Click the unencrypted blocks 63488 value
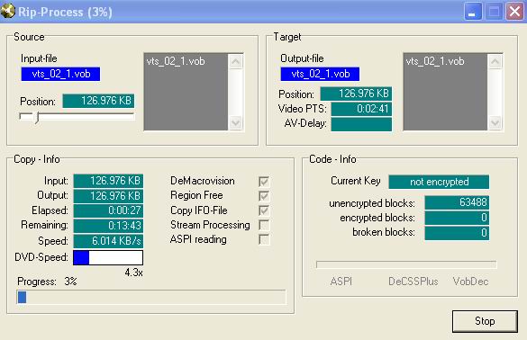This screenshot has height=340, width=527. (457, 202)
